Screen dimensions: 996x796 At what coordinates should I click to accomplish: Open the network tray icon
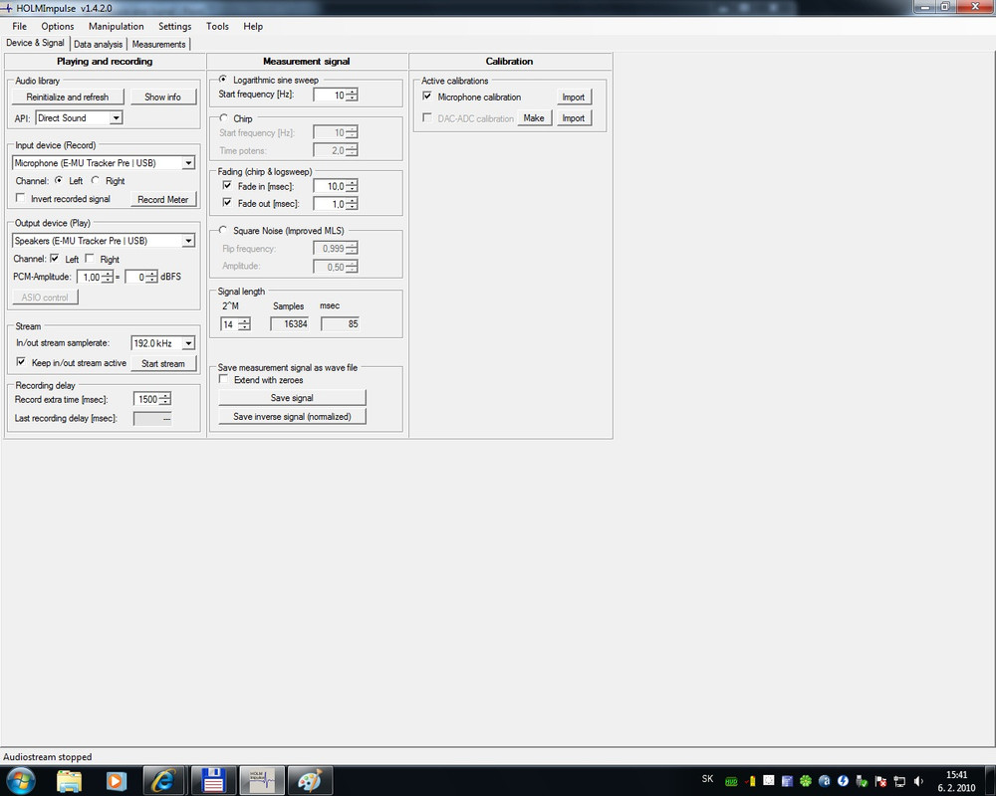point(899,781)
